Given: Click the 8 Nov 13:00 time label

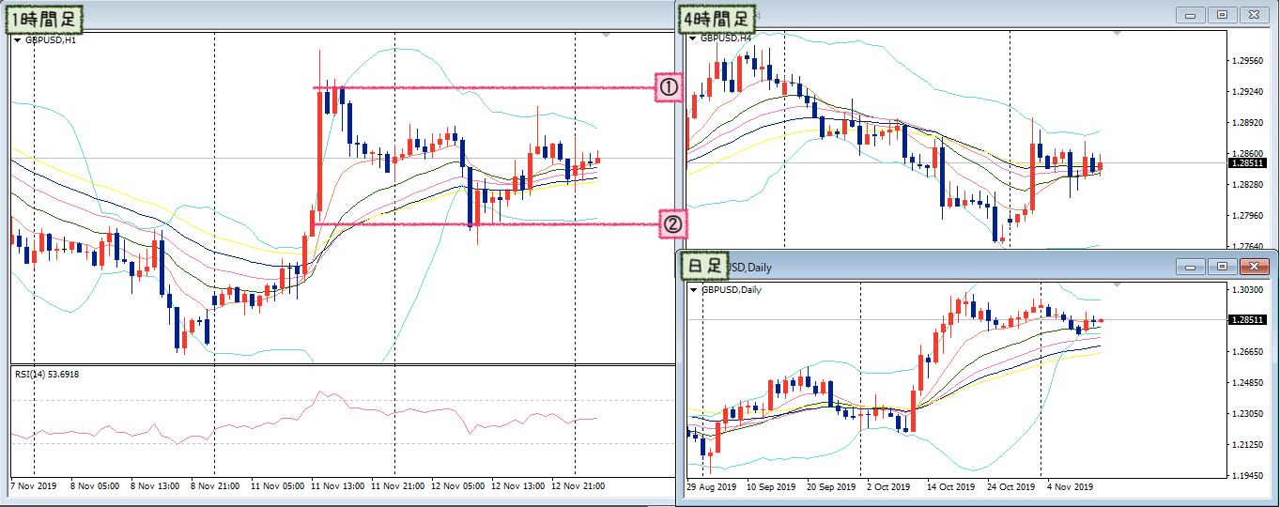Looking at the screenshot, I should pyautogui.click(x=156, y=486).
